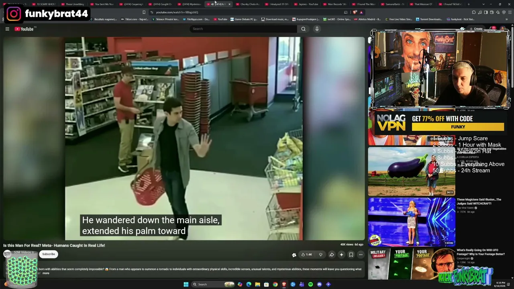Expand the description with 'more'

tap(46, 273)
